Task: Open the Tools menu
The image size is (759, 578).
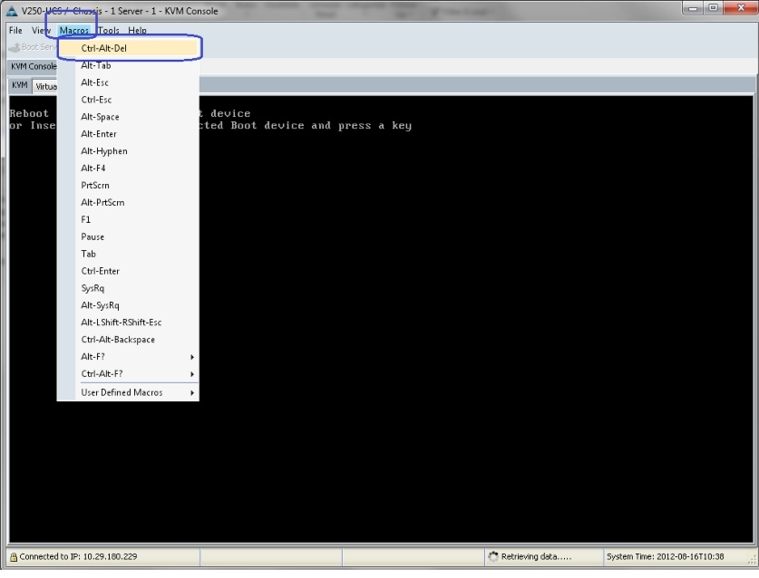Action: pyautogui.click(x=109, y=31)
